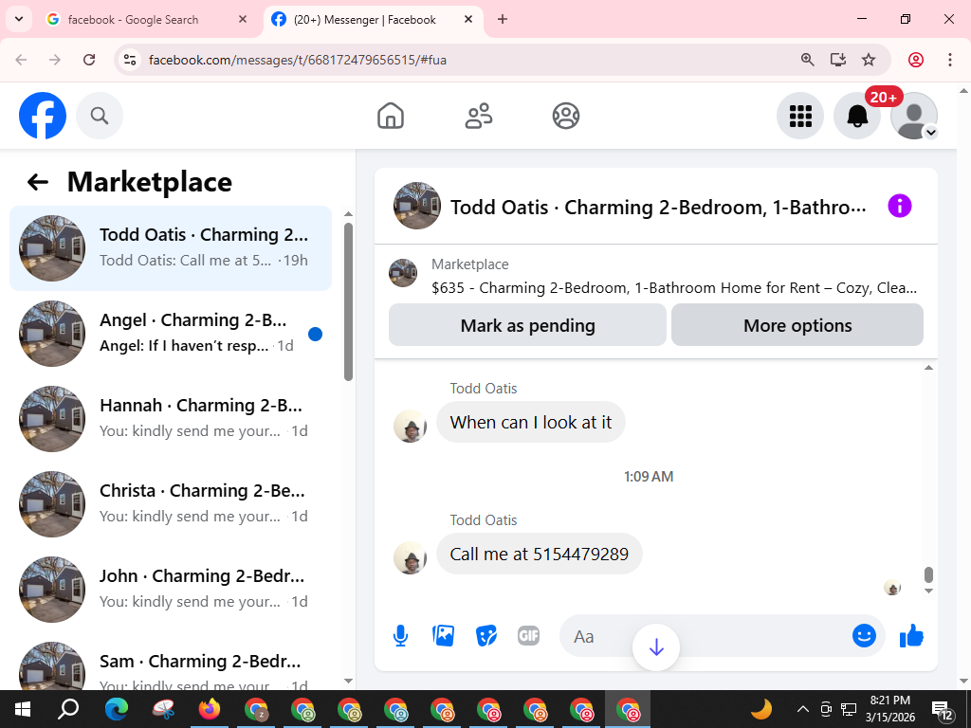Screen dimensions: 971x728
Task: Open the emoji picker smiley
Action: (864, 636)
